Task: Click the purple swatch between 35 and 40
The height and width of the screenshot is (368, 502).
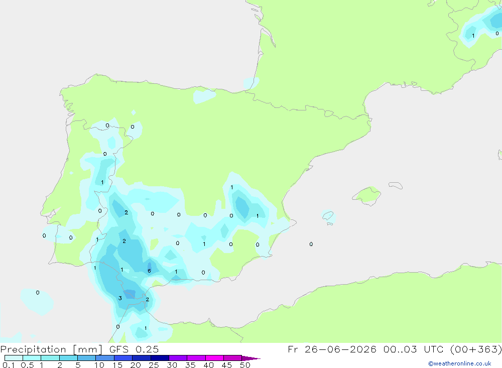Action: click(x=196, y=358)
